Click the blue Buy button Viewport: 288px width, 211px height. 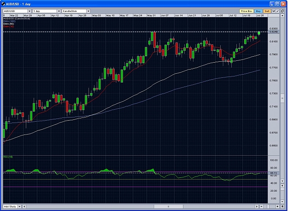click(258, 11)
